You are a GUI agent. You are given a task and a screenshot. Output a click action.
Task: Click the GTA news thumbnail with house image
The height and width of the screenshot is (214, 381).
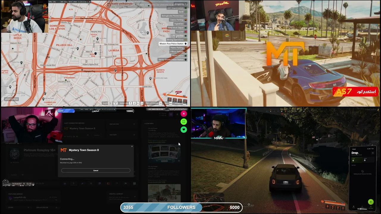click(164, 193)
